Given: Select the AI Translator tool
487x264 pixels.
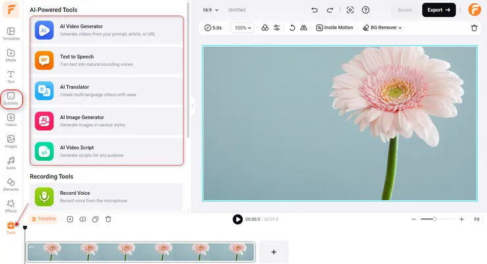Looking at the screenshot, I should pos(107,91).
